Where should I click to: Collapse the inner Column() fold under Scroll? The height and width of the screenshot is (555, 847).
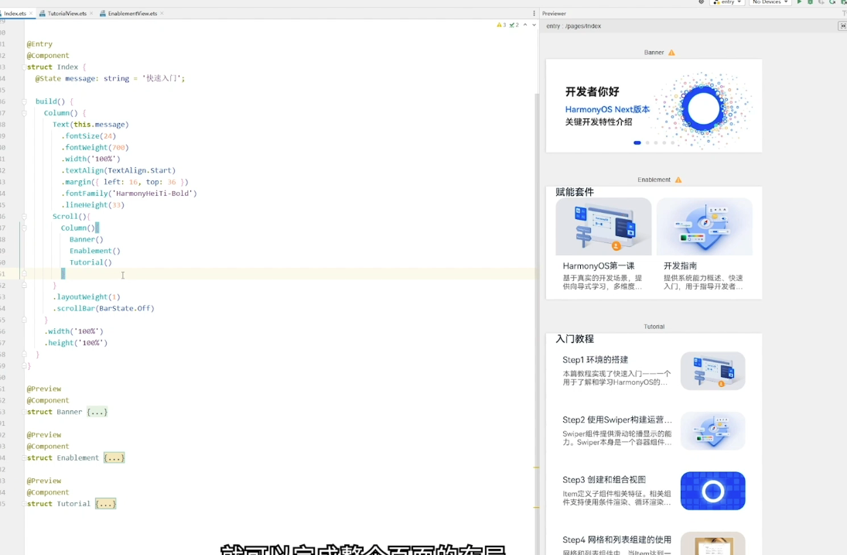[24, 228]
